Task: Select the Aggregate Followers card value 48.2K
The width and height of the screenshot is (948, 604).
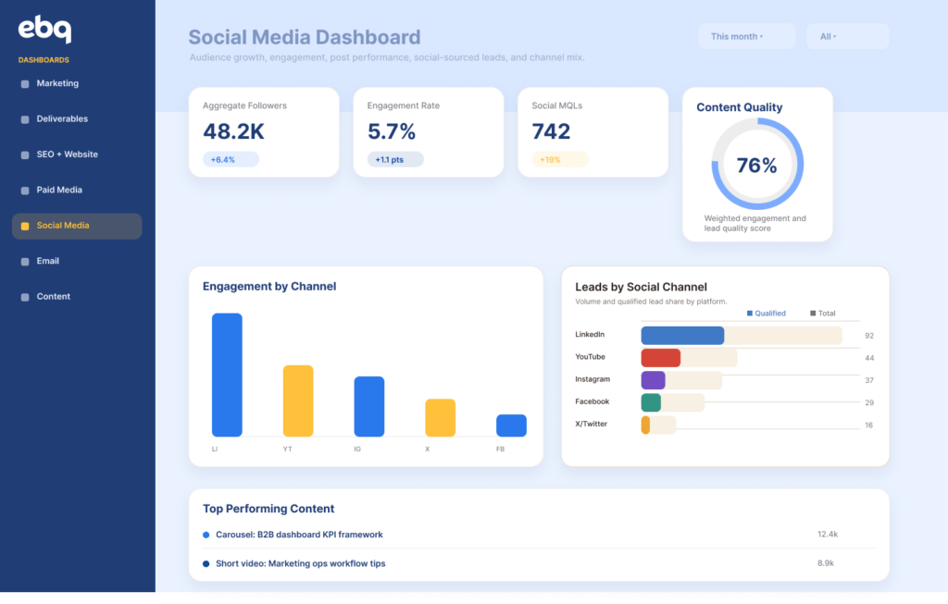Action: [233, 131]
